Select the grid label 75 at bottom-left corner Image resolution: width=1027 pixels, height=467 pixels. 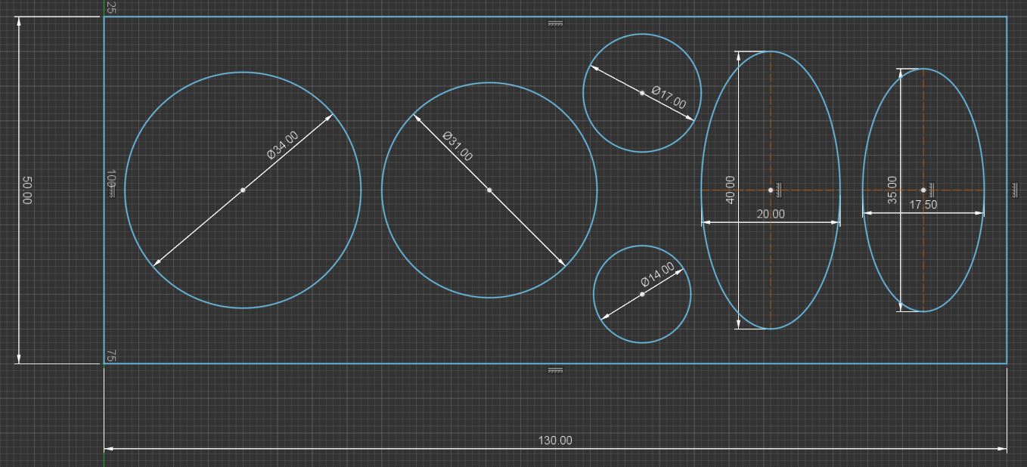click(110, 356)
